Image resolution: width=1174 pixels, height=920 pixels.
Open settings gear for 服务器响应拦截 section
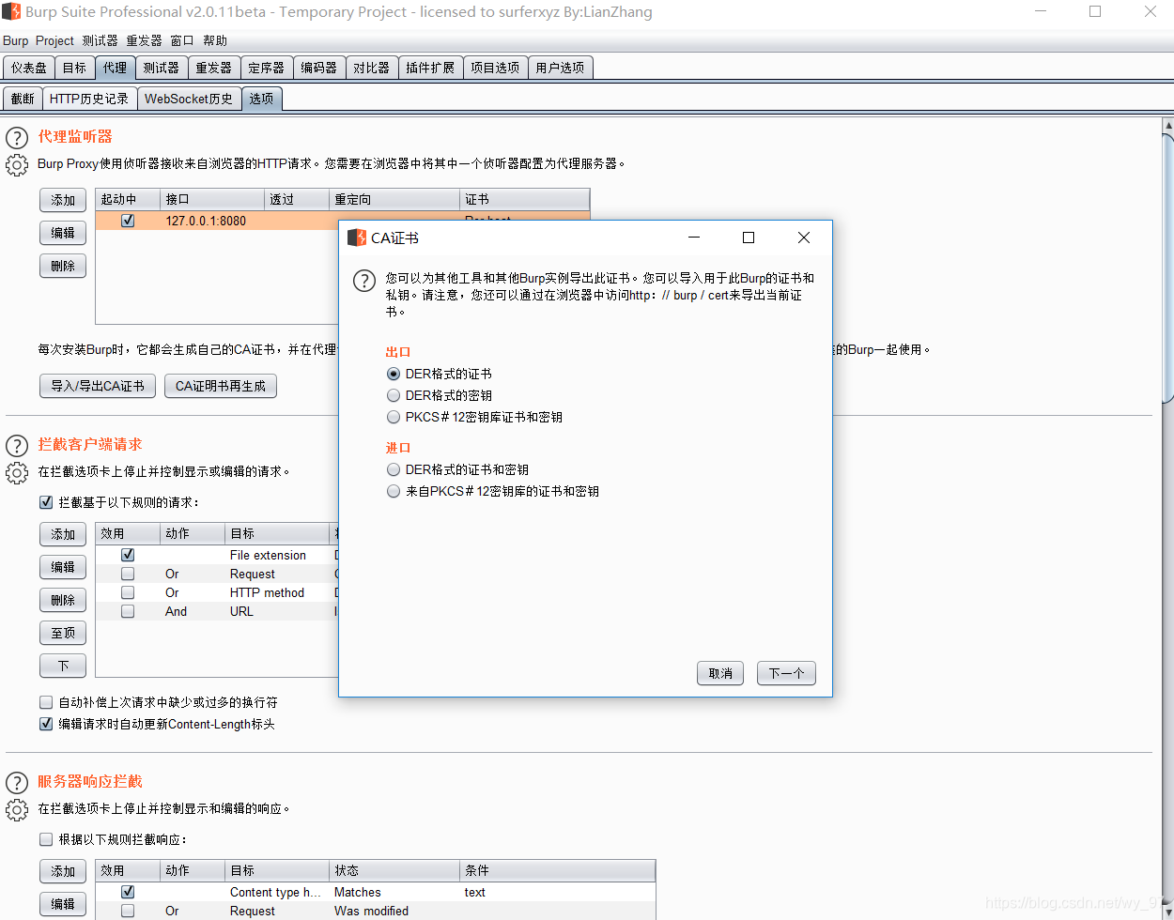[17, 810]
